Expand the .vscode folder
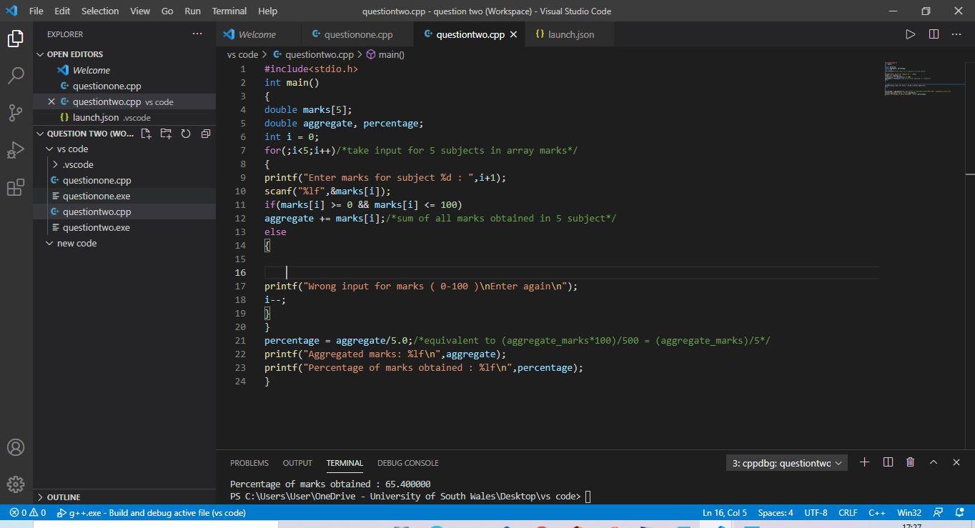This screenshot has width=975, height=528. pos(56,165)
